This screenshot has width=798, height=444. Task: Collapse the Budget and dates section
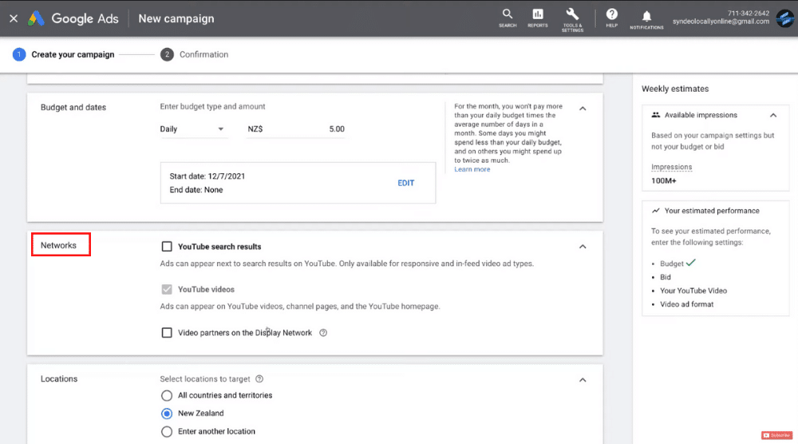click(583, 109)
